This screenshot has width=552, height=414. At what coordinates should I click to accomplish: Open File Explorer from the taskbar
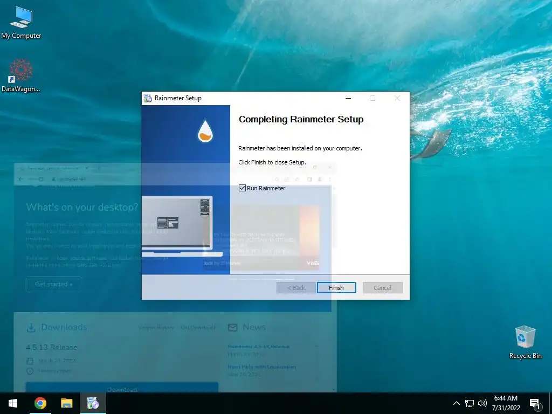pyautogui.click(x=66, y=403)
